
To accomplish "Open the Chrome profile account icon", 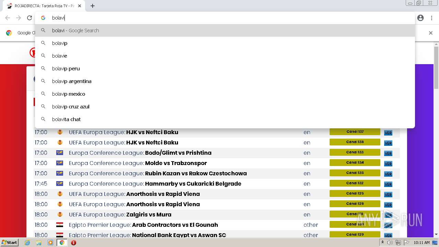I will (420, 18).
